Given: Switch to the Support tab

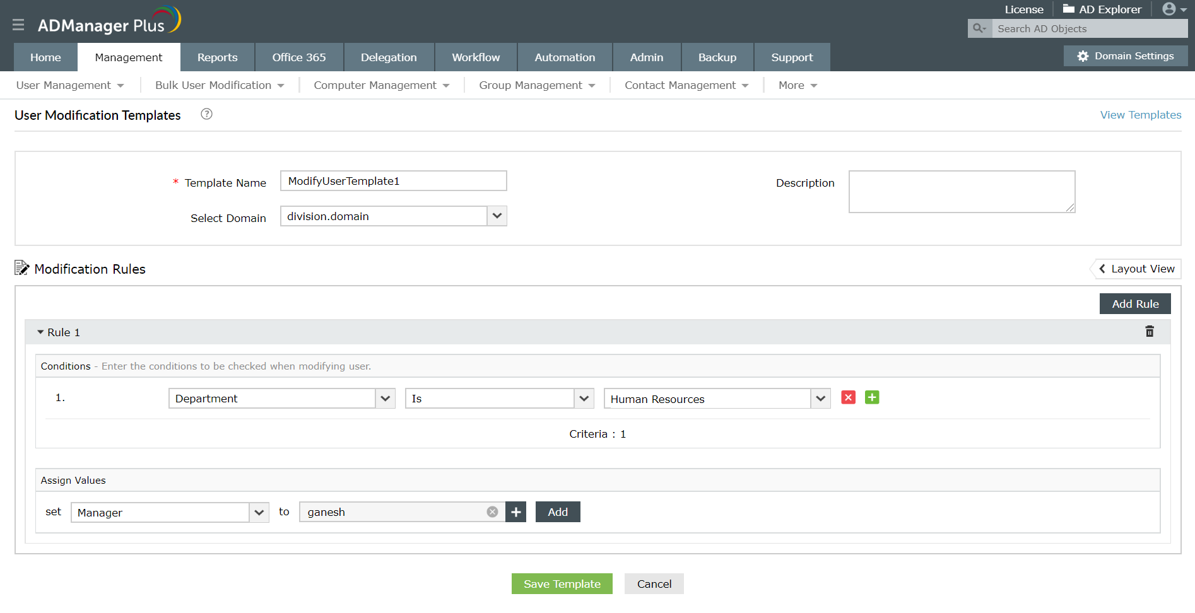Looking at the screenshot, I should (792, 57).
